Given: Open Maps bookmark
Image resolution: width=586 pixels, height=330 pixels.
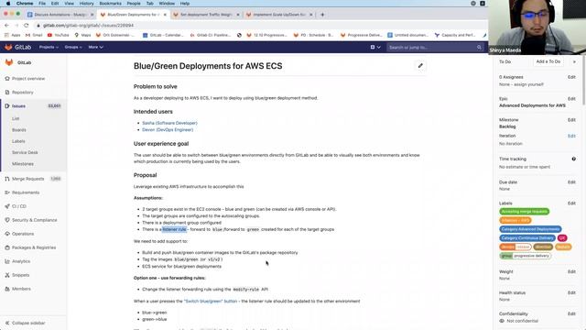Looking at the screenshot, I should (x=83, y=35).
